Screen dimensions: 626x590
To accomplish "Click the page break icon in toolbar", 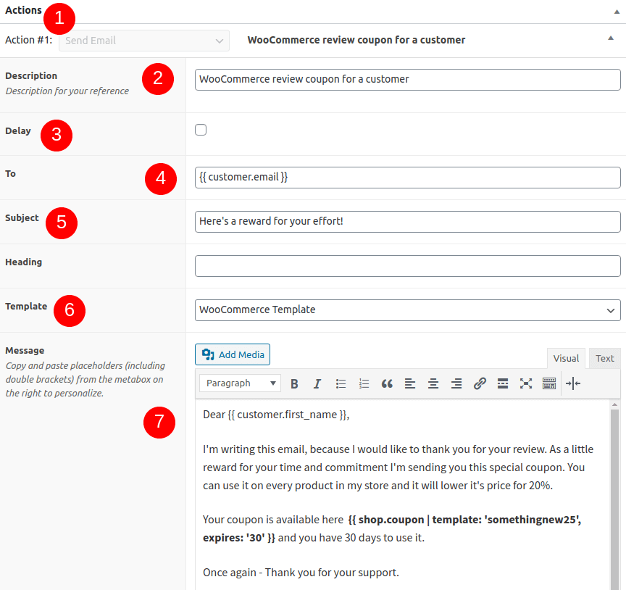I will pos(573,384).
